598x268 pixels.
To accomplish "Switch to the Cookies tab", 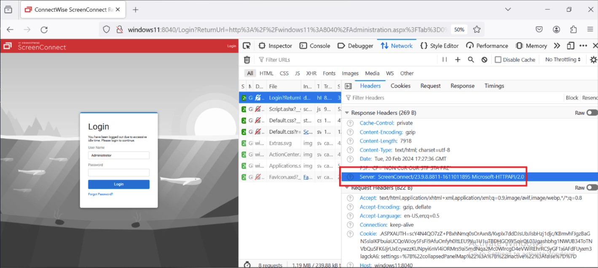I will pos(400,85).
